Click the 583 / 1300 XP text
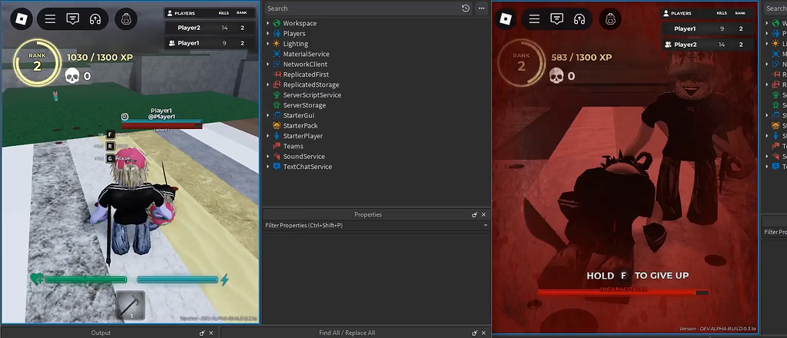Image resolution: width=787 pixels, height=338 pixels. (581, 57)
